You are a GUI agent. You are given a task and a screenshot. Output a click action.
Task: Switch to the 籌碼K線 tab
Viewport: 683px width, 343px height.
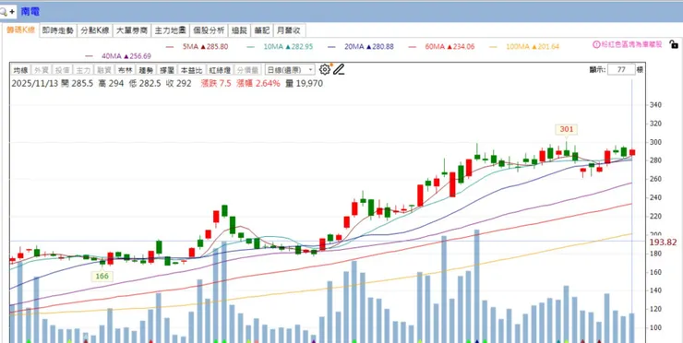20,30
